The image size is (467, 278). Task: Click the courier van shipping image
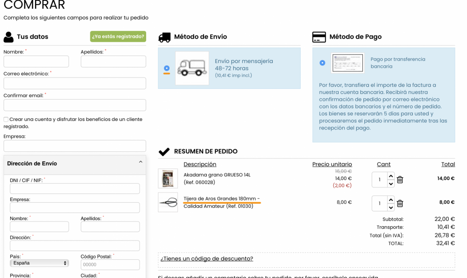(x=192, y=68)
